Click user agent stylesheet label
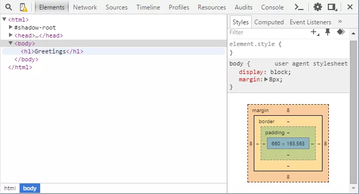The image size is (359, 194). [x=311, y=63]
